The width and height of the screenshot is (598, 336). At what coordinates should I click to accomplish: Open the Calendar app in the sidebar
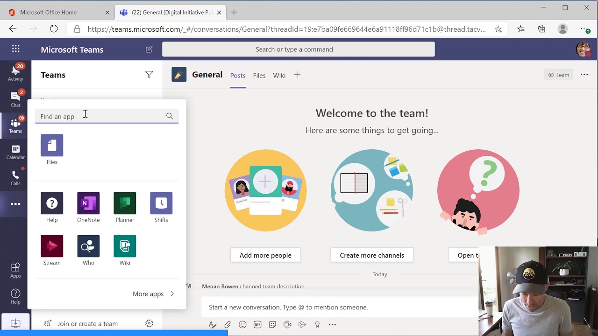tap(15, 152)
